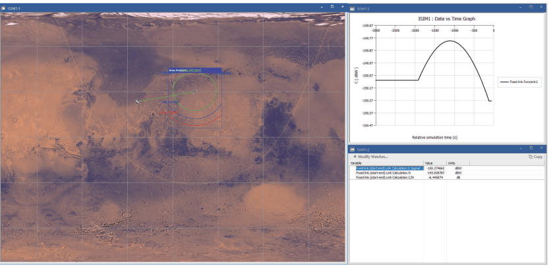Sort by the Value column header
The height and width of the screenshot is (266, 549).
click(428, 163)
